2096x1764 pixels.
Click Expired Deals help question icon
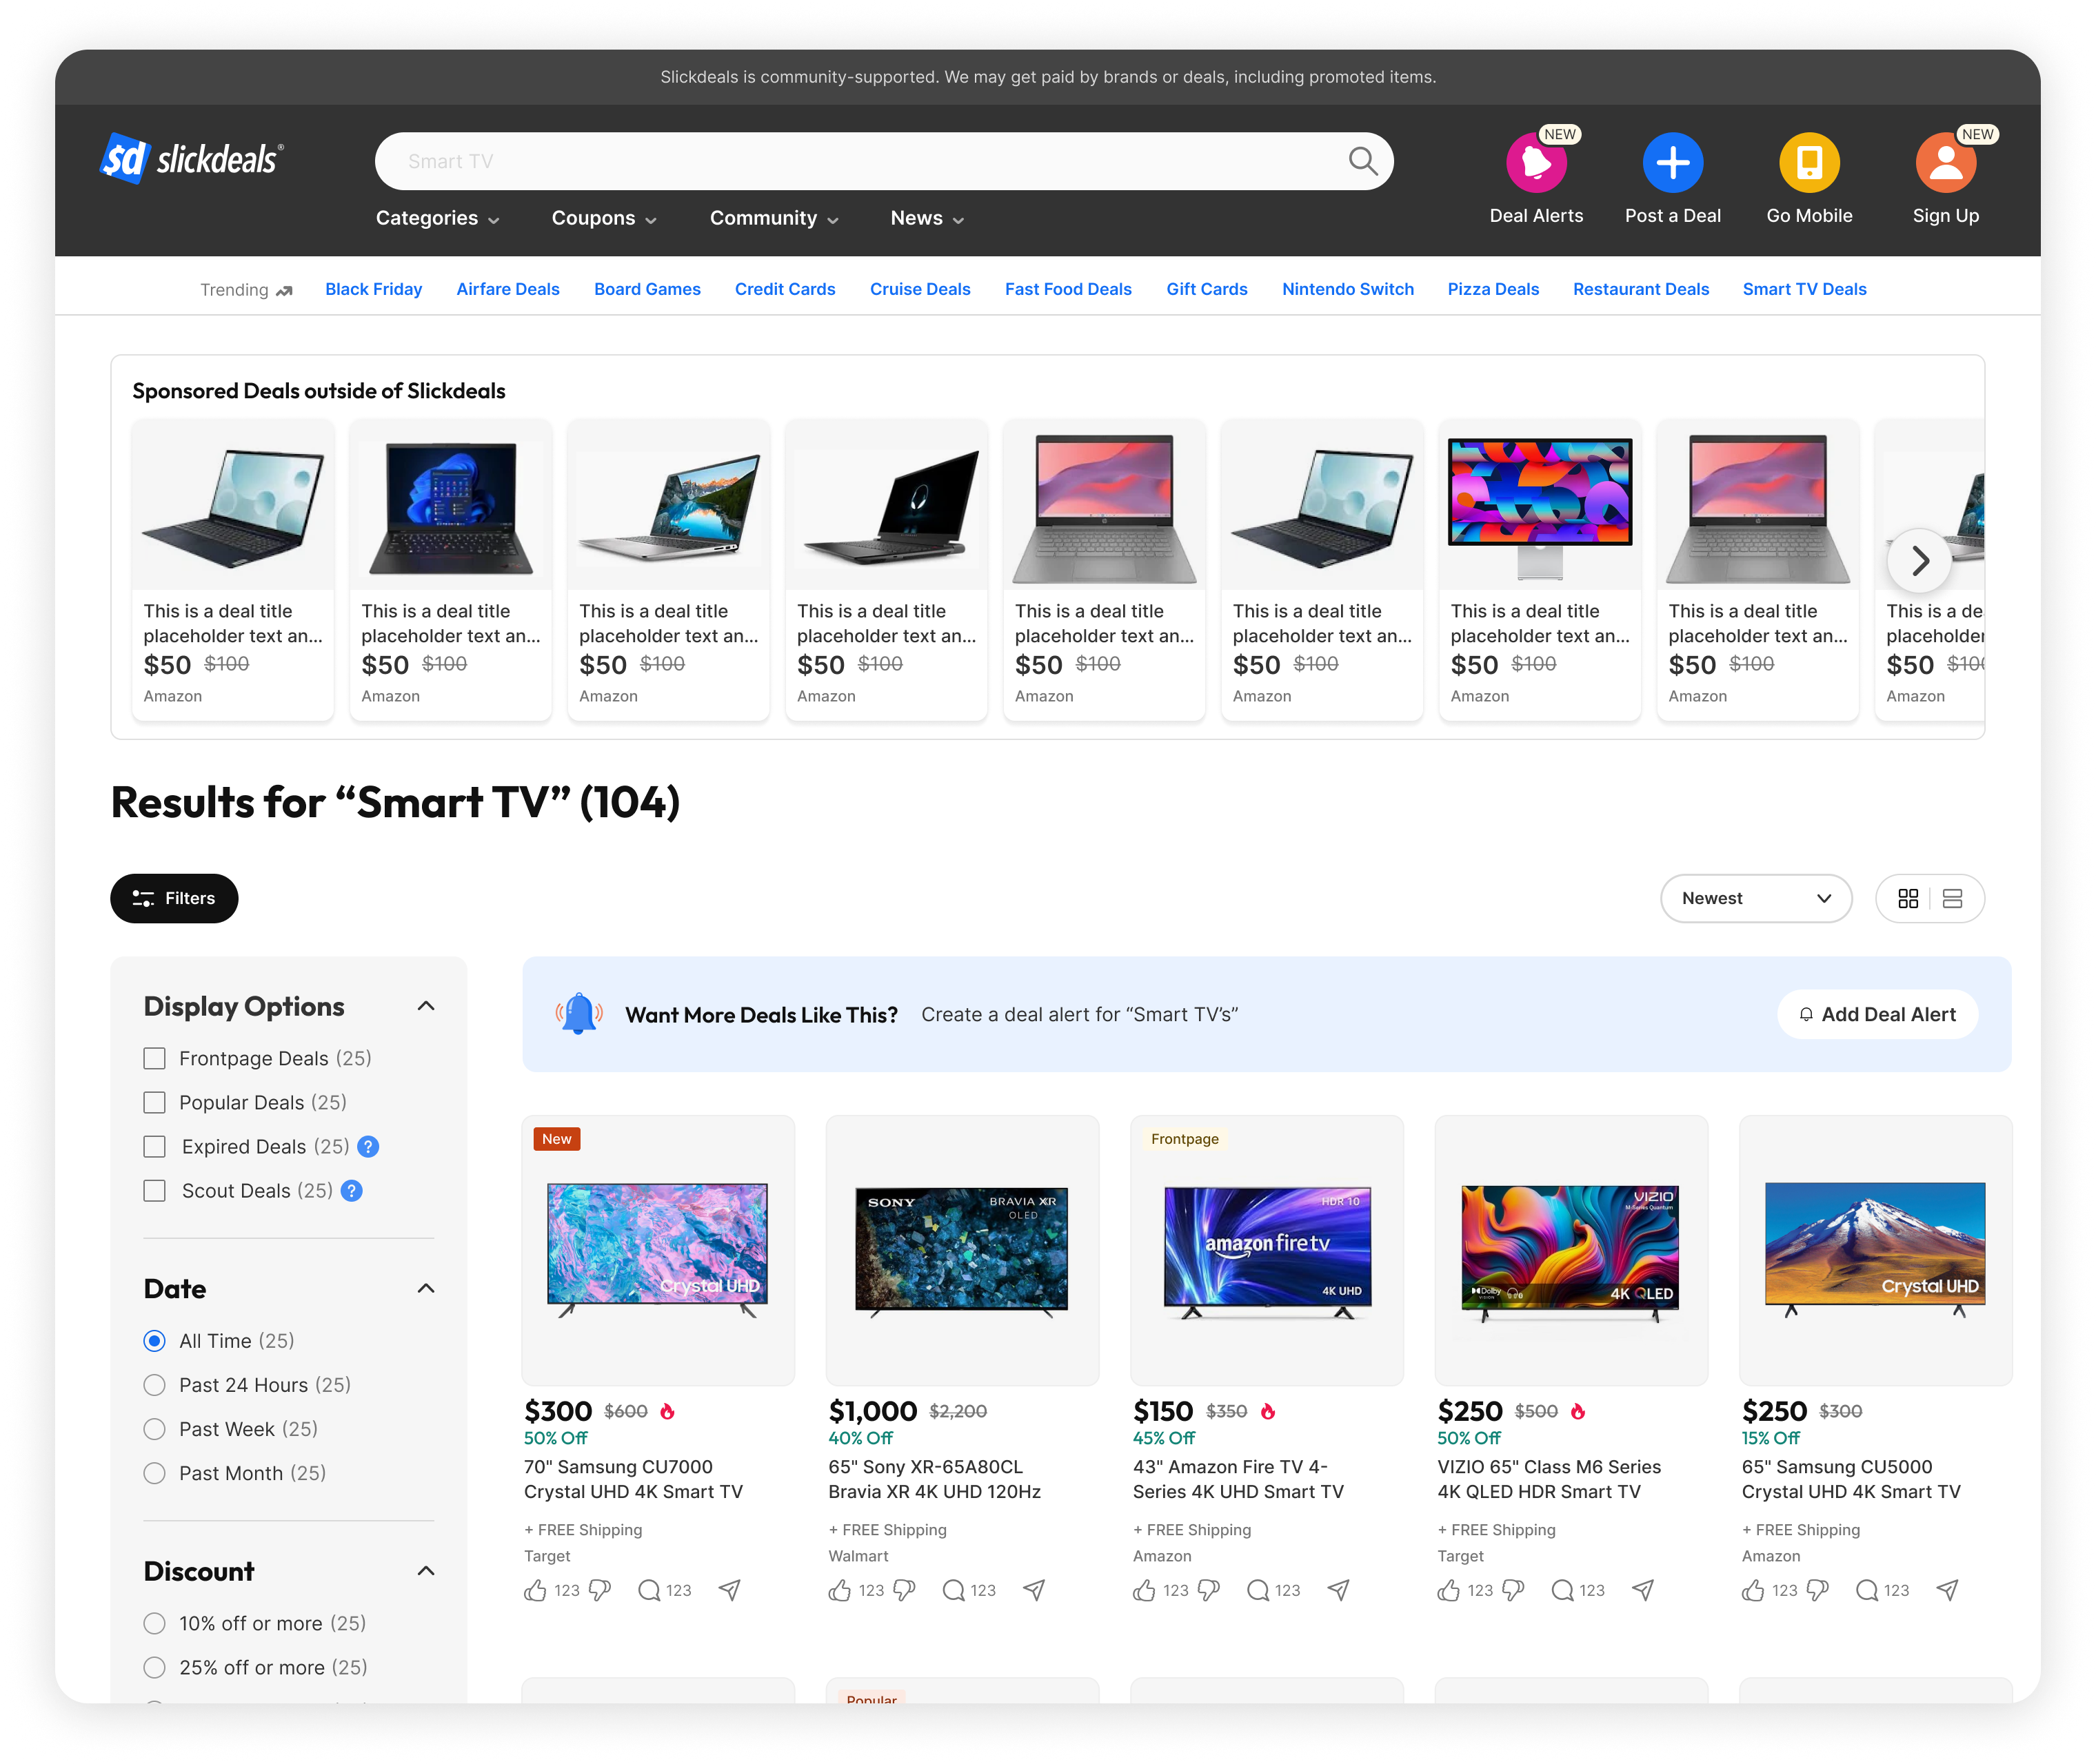click(x=368, y=1146)
